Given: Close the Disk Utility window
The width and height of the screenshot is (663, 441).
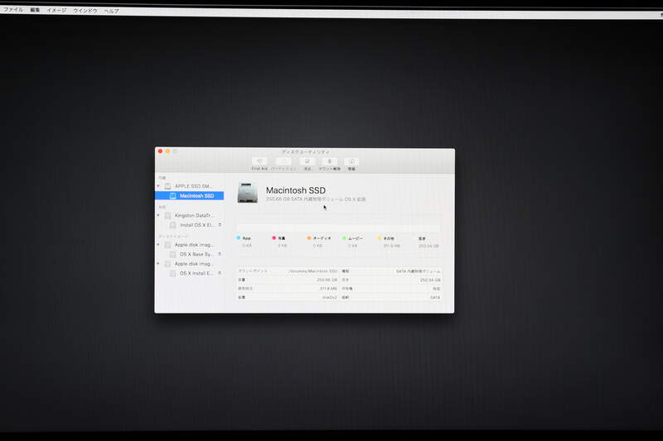Looking at the screenshot, I should tap(160, 151).
